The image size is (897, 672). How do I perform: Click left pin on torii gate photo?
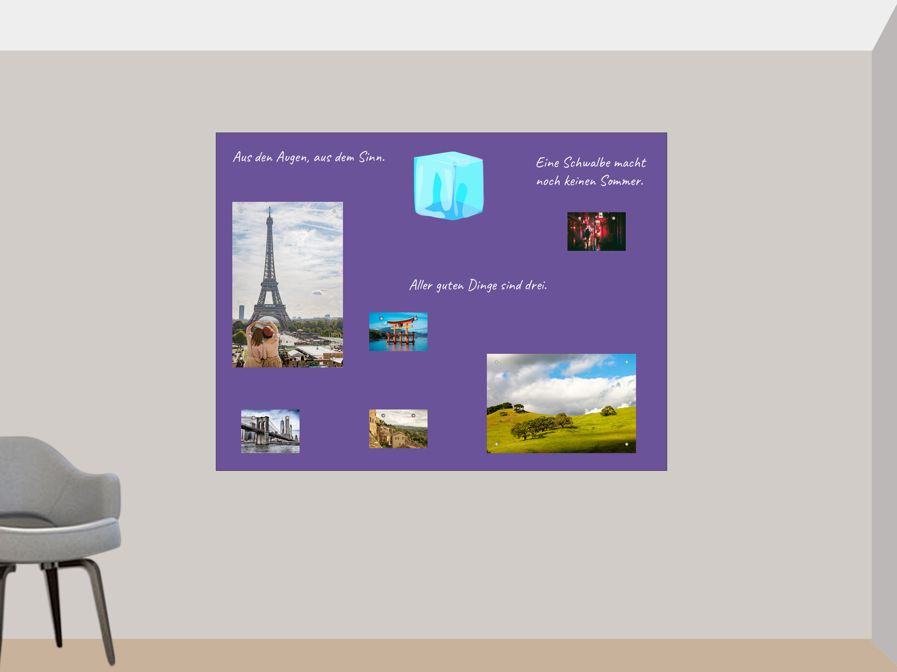(x=382, y=319)
